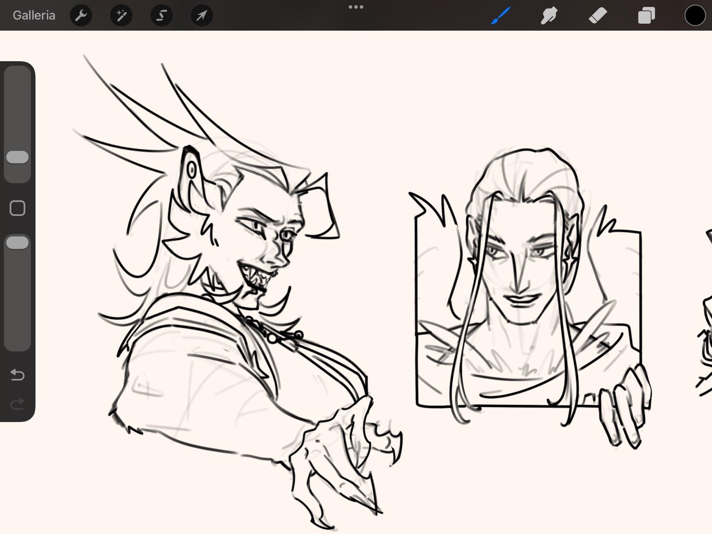Switch to the Eraser tool
The height and width of the screenshot is (534, 712).
[598, 16]
